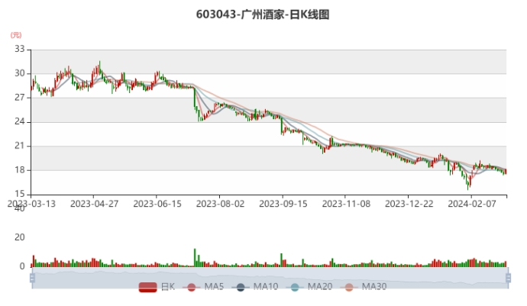Viewport: 527px width, 306px height.
Task: Click the 2023-09-15 date axis label
Action: (283, 204)
